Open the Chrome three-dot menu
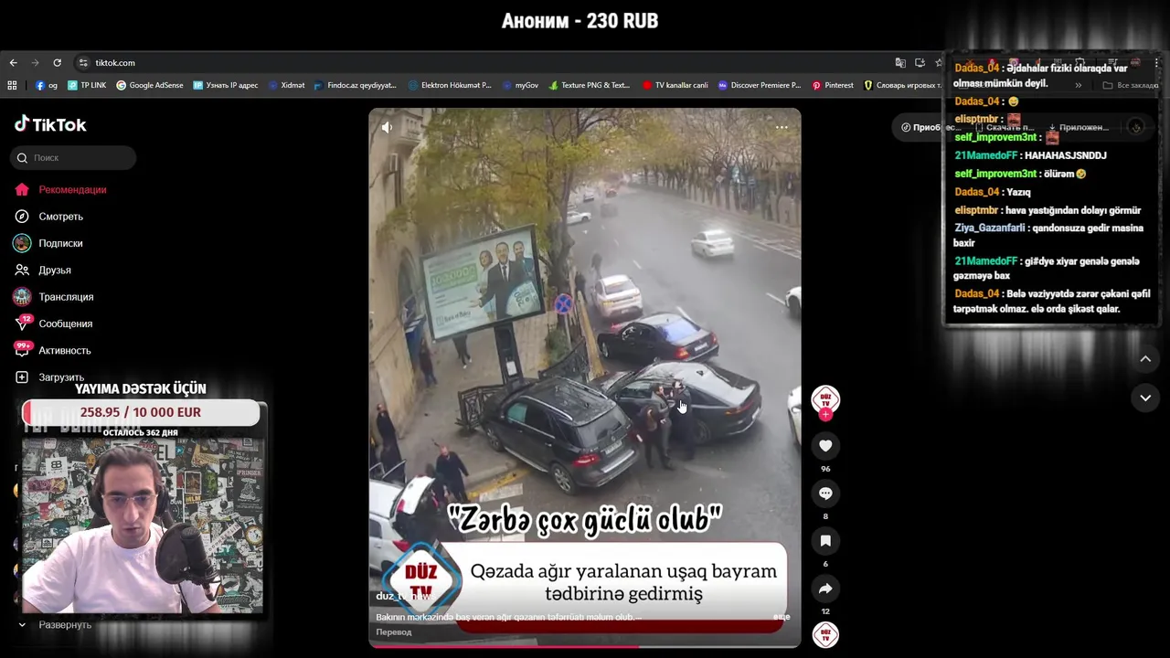The height and width of the screenshot is (658, 1170). coord(1157,62)
